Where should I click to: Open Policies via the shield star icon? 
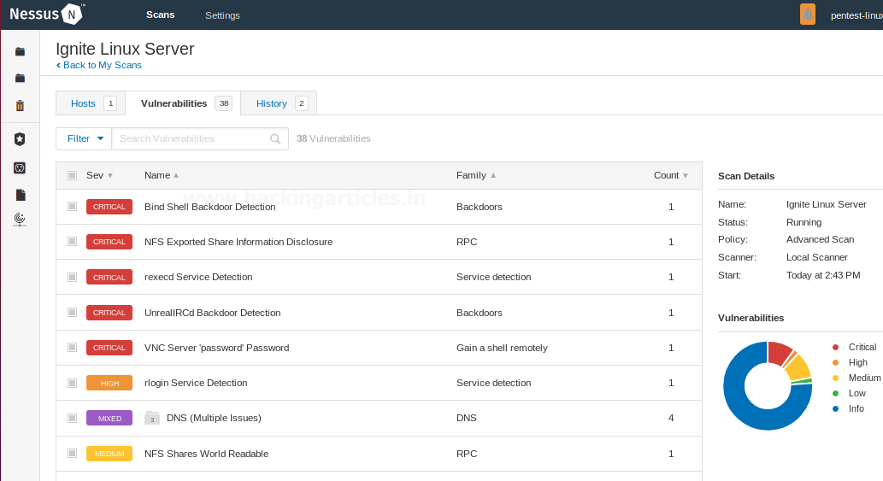tap(20, 138)
